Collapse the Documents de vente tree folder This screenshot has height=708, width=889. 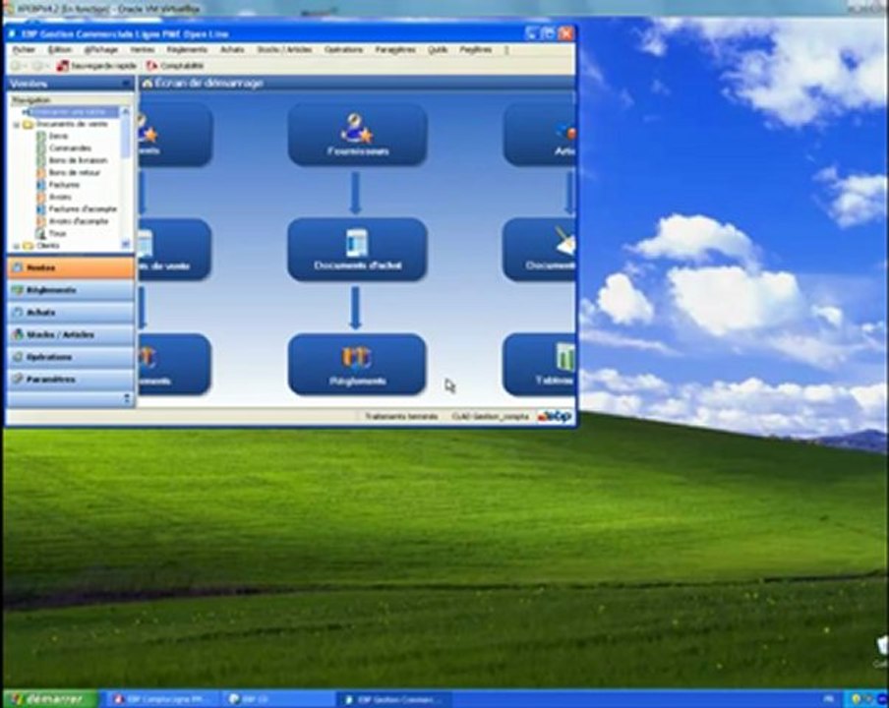point(17,124)
